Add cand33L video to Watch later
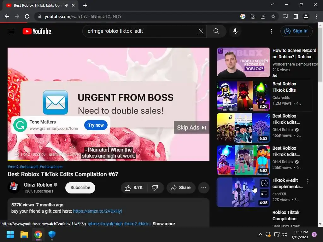Viewport: 323px width, 242px height. click(264, 183)
